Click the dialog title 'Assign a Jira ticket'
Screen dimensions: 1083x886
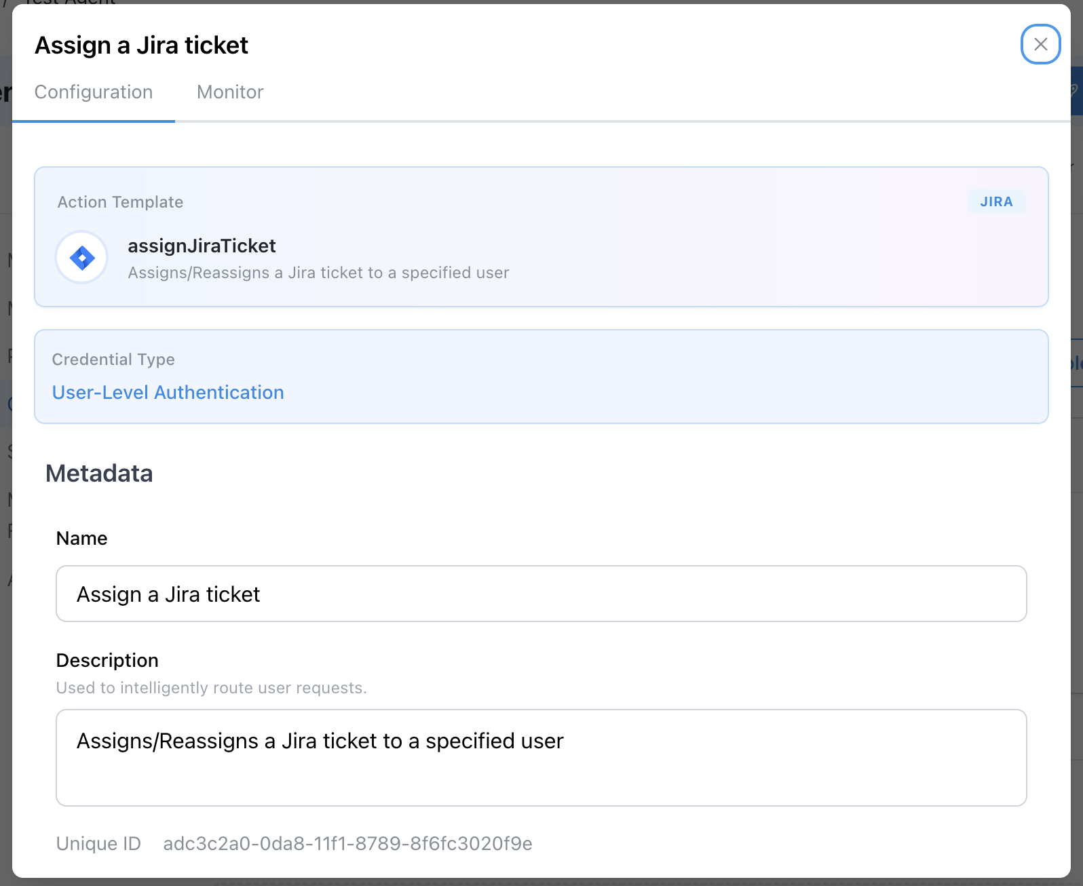141,45
